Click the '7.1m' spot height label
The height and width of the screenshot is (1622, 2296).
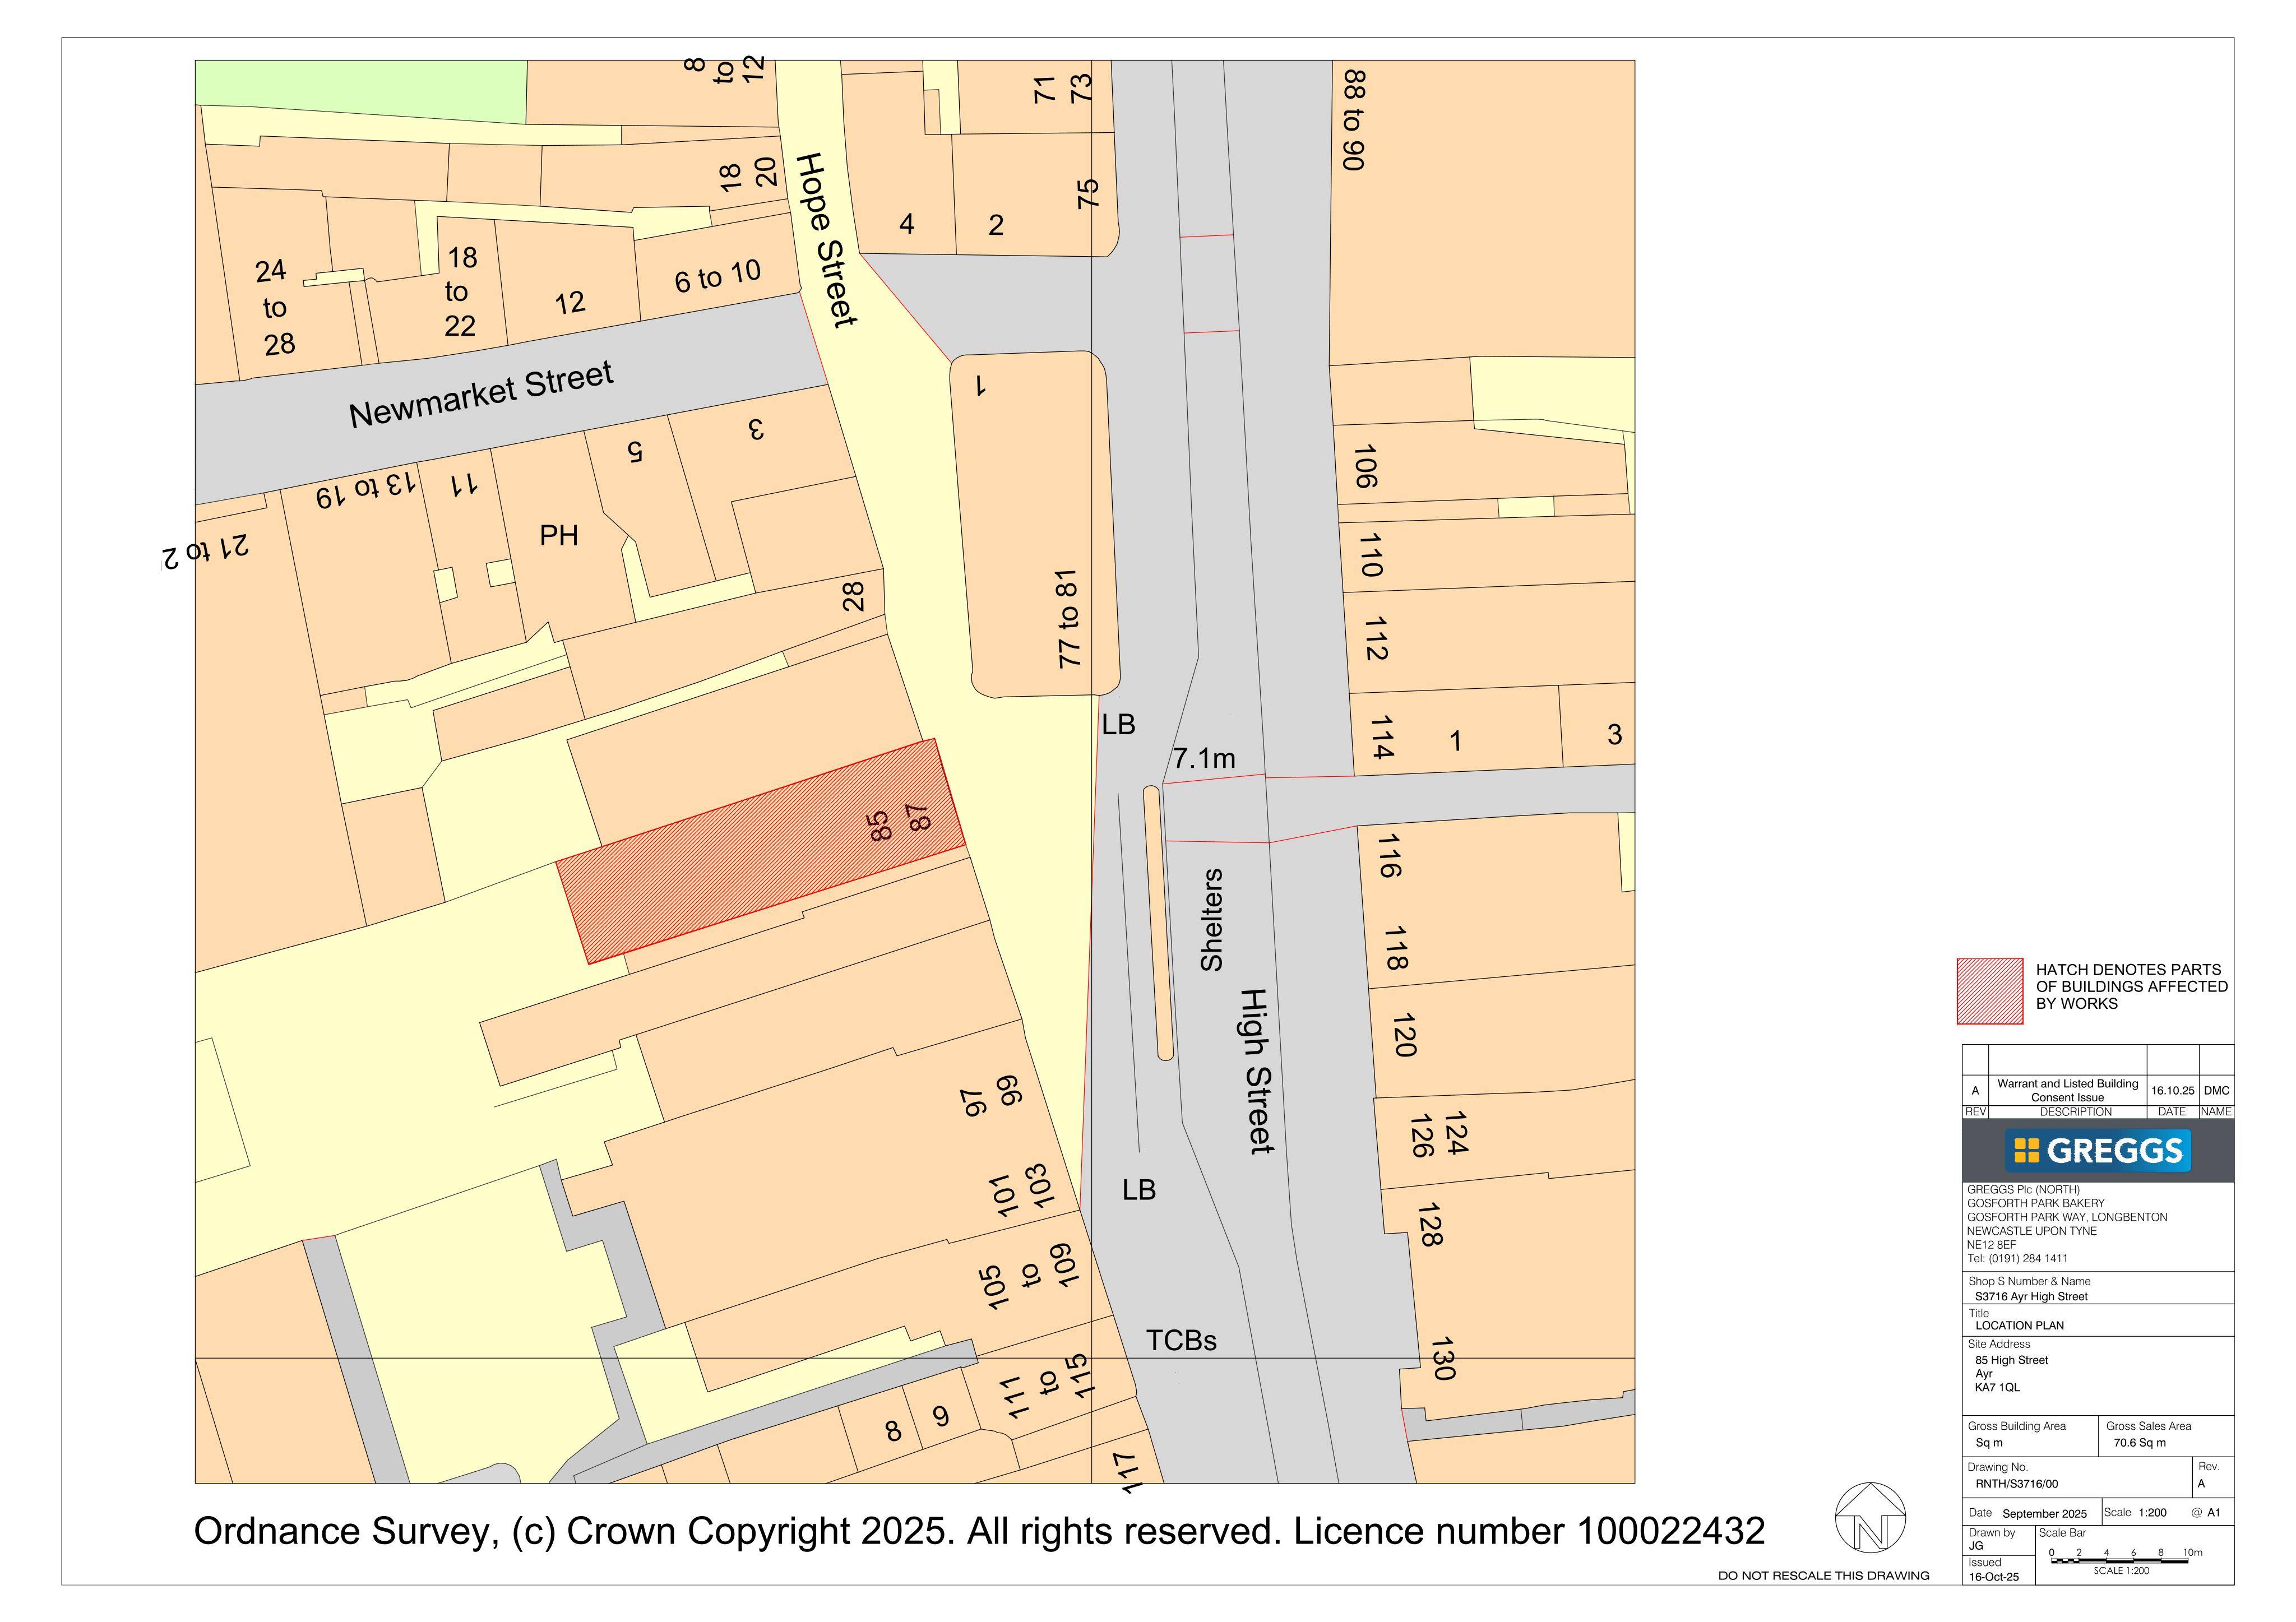point(1204,758)
